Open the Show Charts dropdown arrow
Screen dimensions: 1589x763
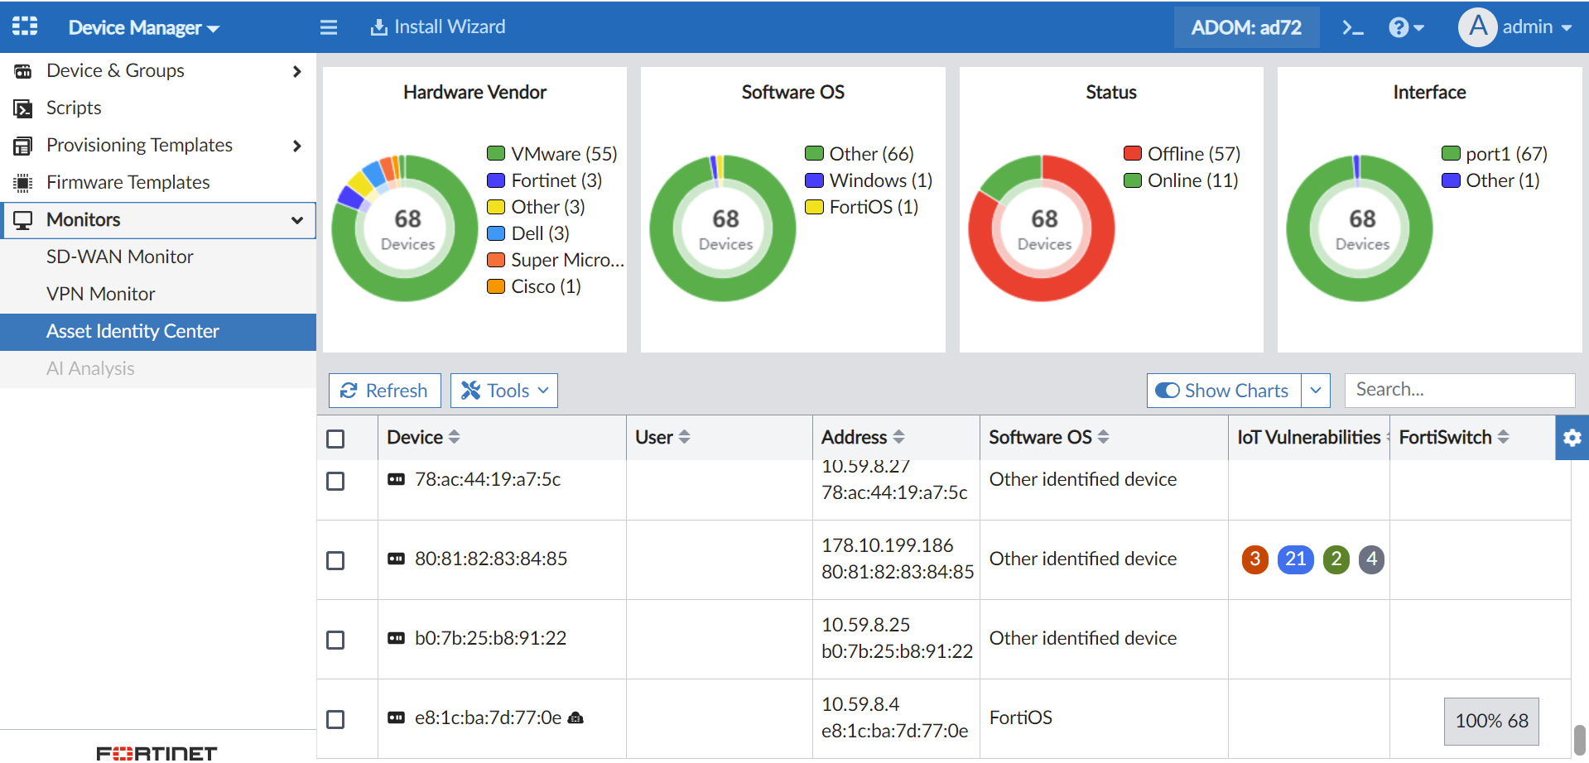1316,391
